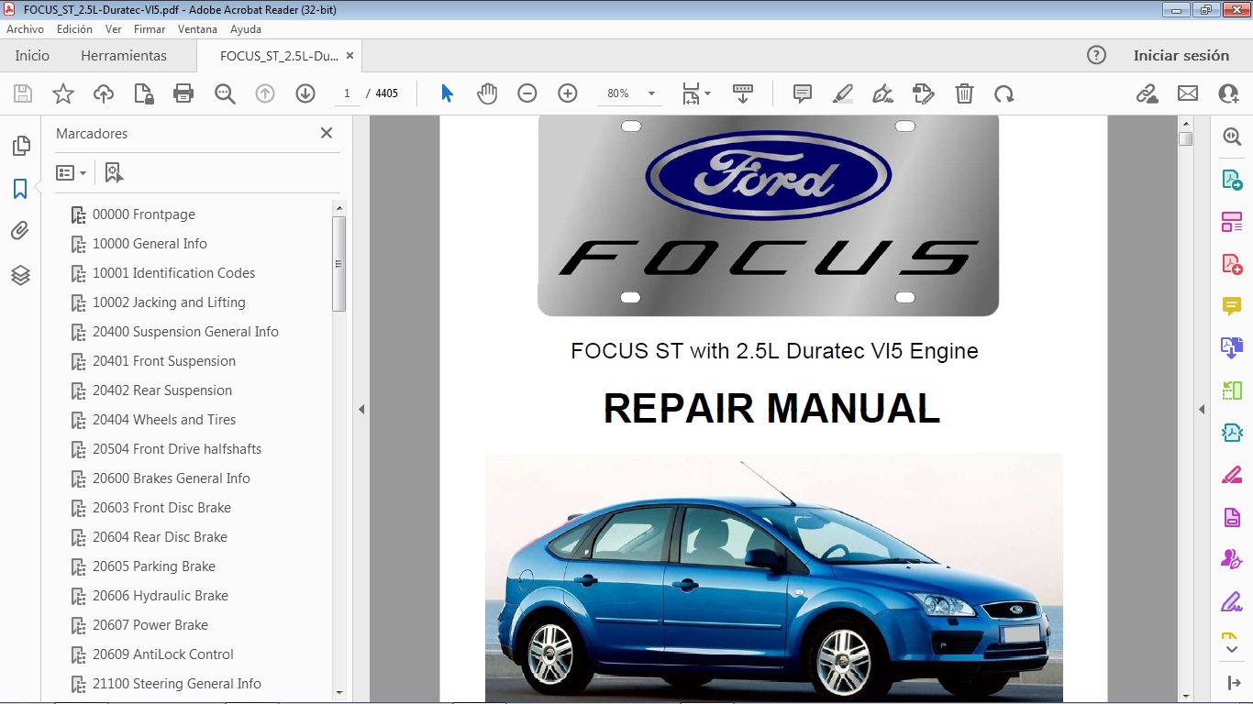Select the Hand tool

tap(487, 93)
